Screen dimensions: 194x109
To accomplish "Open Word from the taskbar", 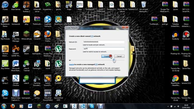I will [30, 106].
